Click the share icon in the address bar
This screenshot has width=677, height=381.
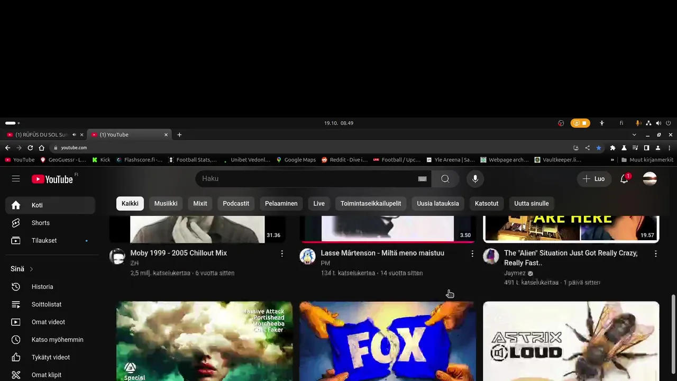[587, 148]
